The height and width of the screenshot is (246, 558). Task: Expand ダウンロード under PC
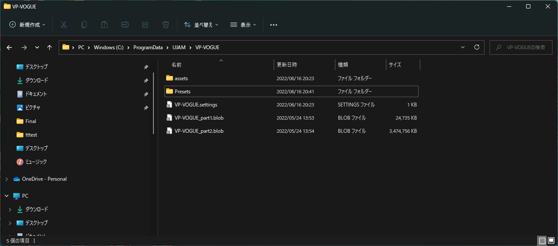(10, 210)
